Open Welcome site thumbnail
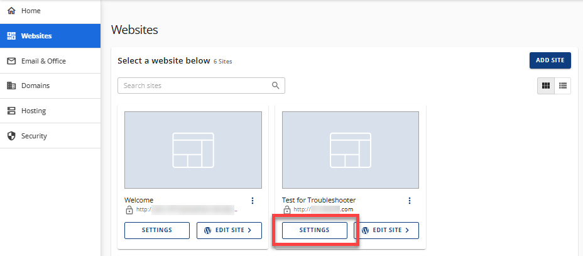Image resolution: width=583 pixels, height=256 pixels. 193,150
